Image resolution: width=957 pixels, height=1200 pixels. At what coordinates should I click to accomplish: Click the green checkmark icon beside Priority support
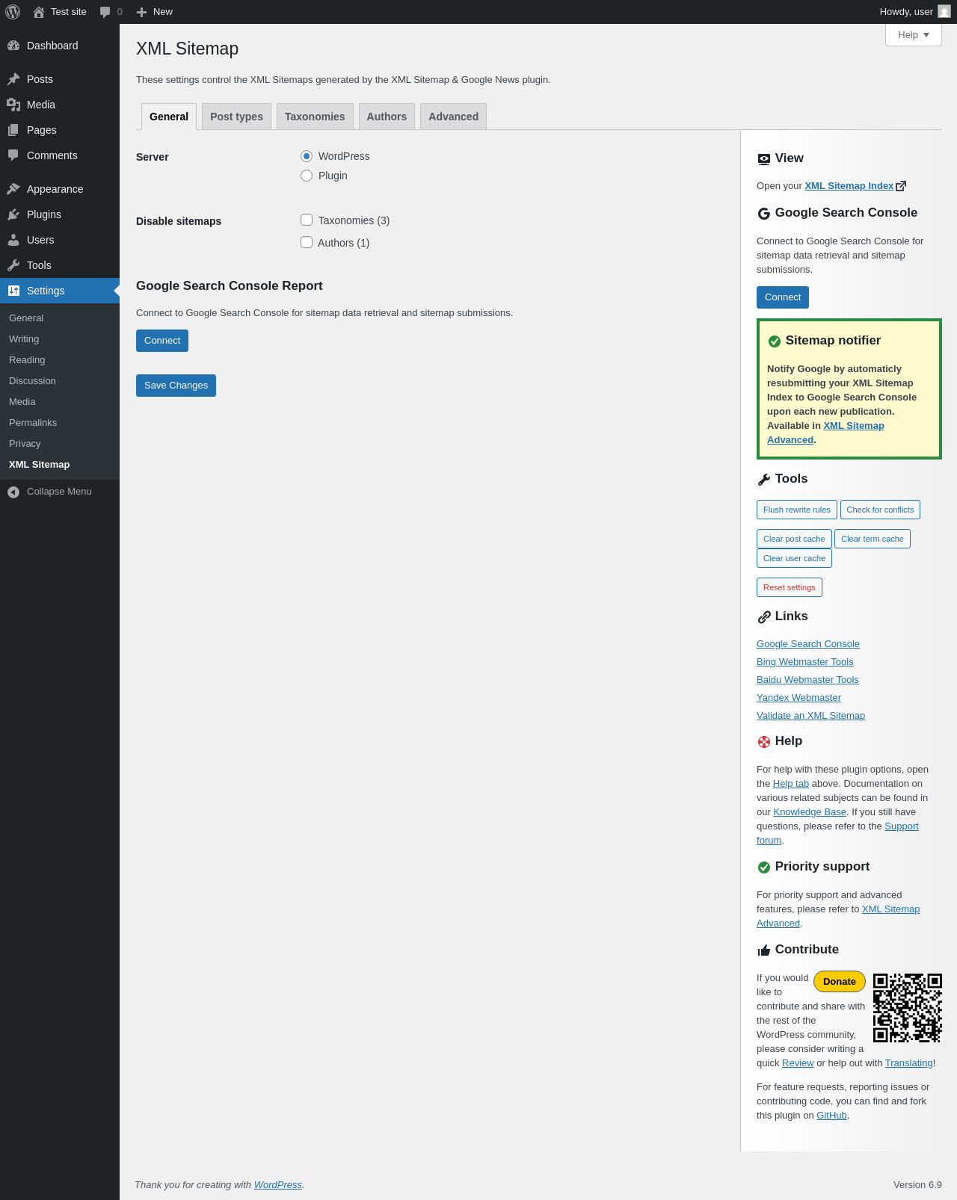764,867
